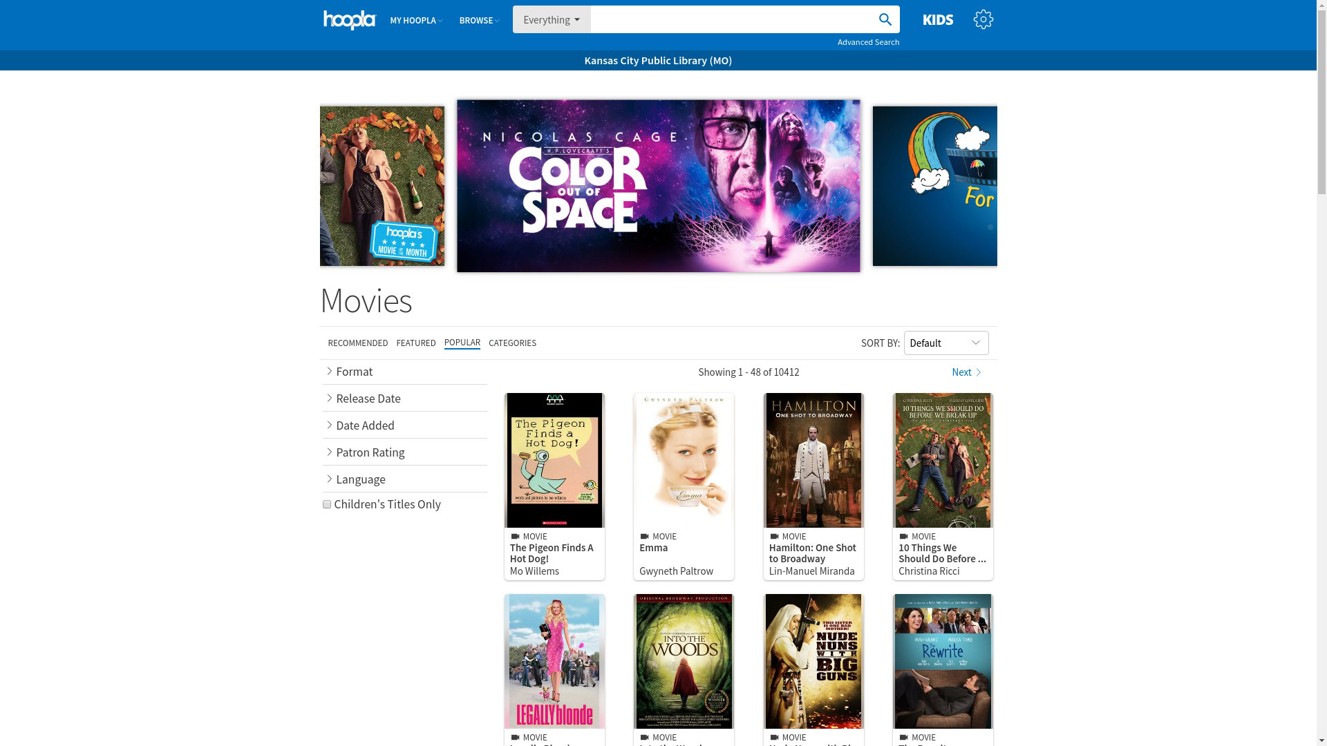1327x746 pixels.
Task: Enable Children's Titles Only checkbox
Action: (327, 504)
